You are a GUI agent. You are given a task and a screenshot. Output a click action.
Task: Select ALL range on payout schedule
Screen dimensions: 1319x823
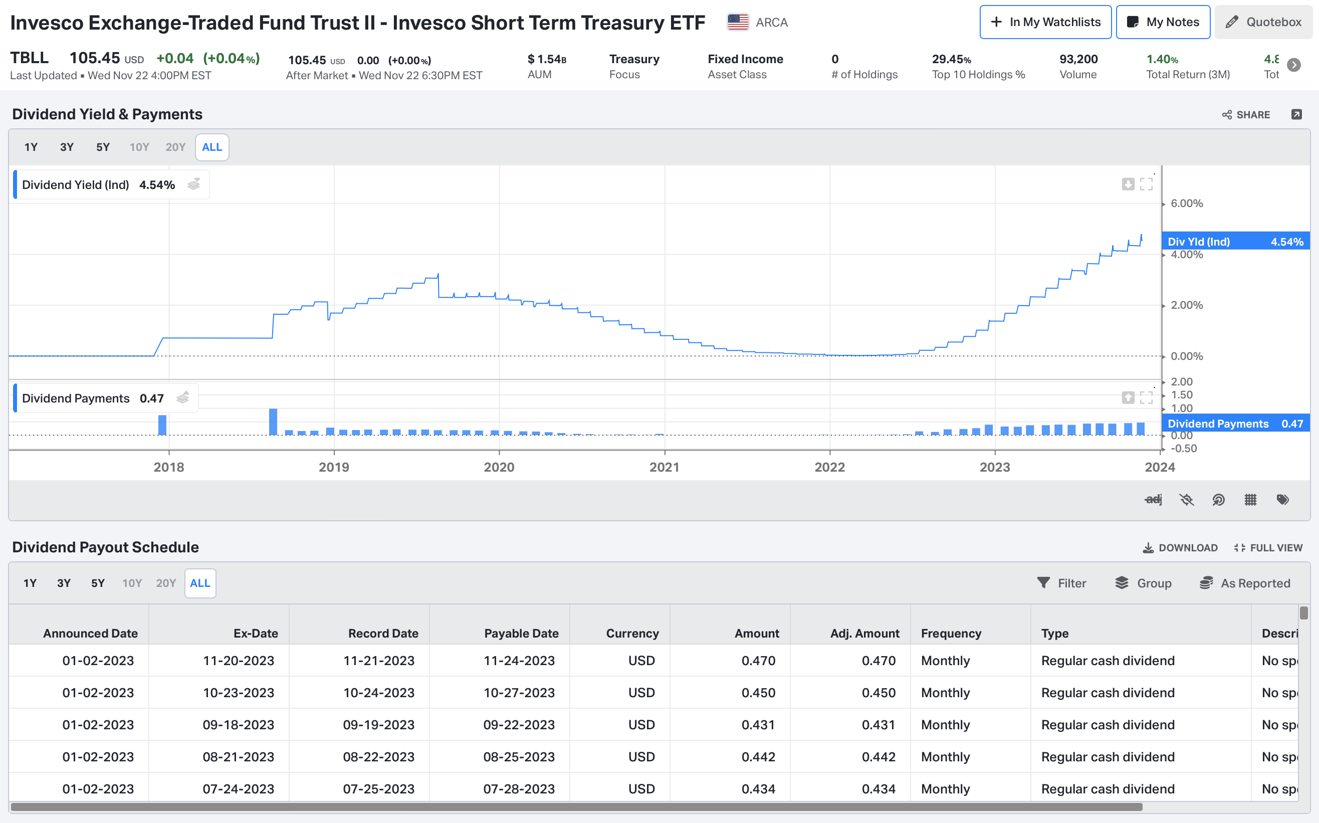click(x=200, y=583)
